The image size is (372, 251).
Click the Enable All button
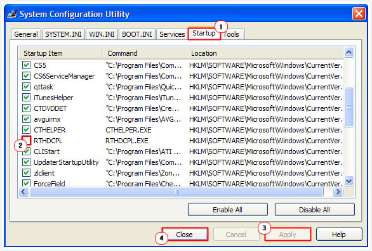(x=227, y=210)
